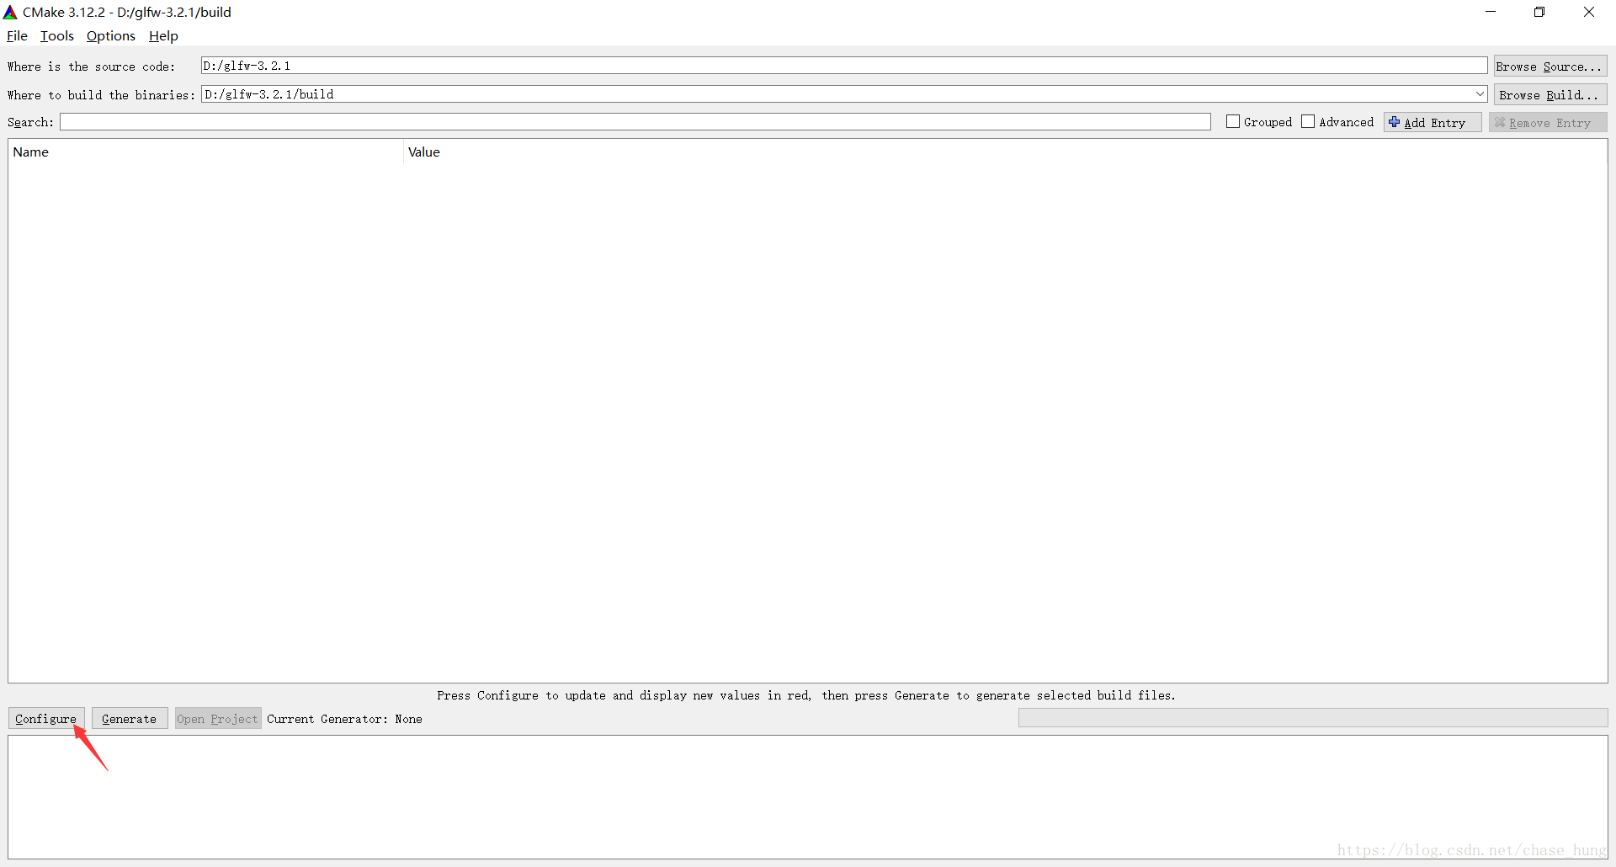Click the Open Project button
Image resolution: width=1616 pixels, height=867 pixels.
pyautogui.click(x=218, y=719)
